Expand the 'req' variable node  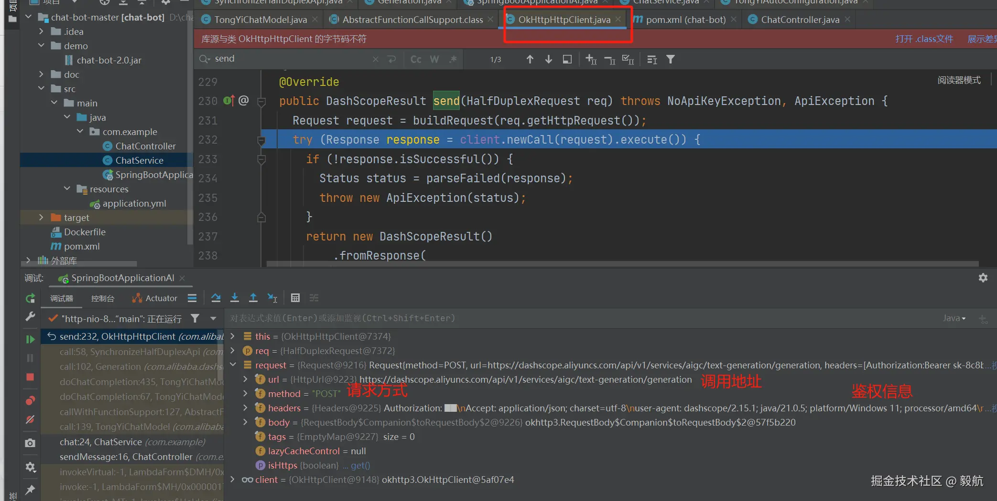click(x=233, y=350)
